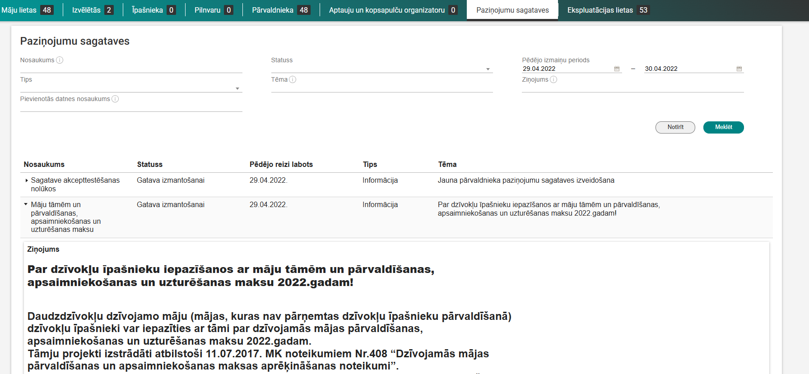This screenshot has height=374, width=809.
Task: Click the Notīrīt button
Action: 675,127
